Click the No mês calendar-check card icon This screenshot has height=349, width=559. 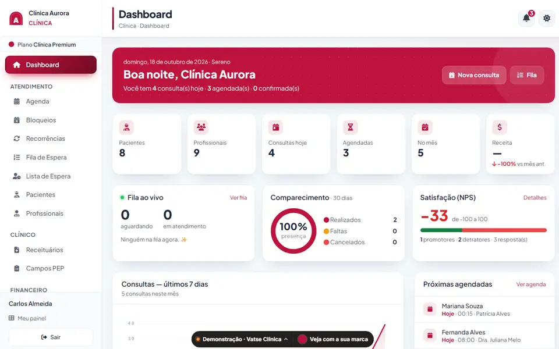[x=425, y=127]
